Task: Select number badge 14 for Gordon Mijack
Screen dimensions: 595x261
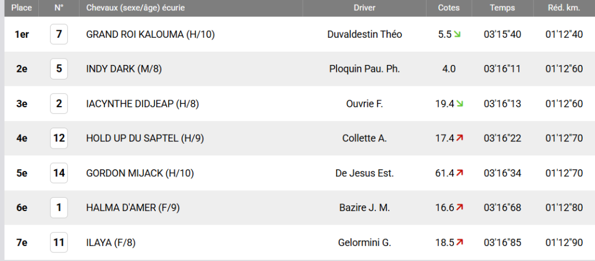Action: (x=59, y=173)
